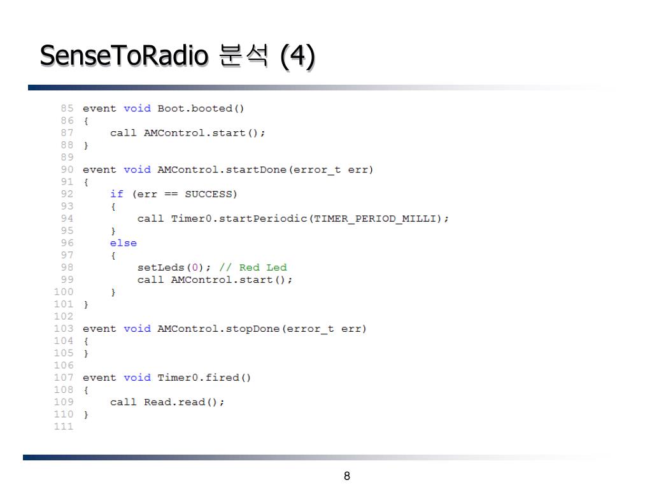Click line number 90
Viewport: 652px width, 489px height.
67,169
